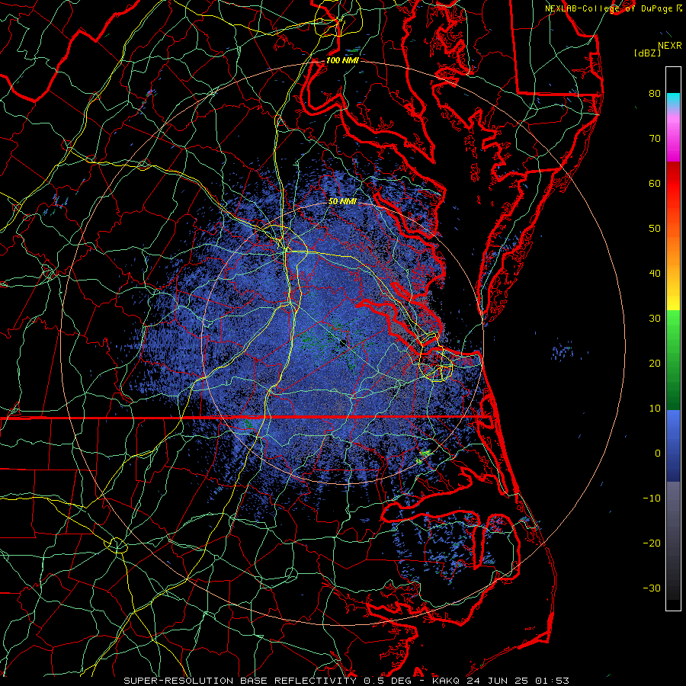Click the -10 value on the dBZ scale
This screenshot has width=686, height=686.
(652, 498)
